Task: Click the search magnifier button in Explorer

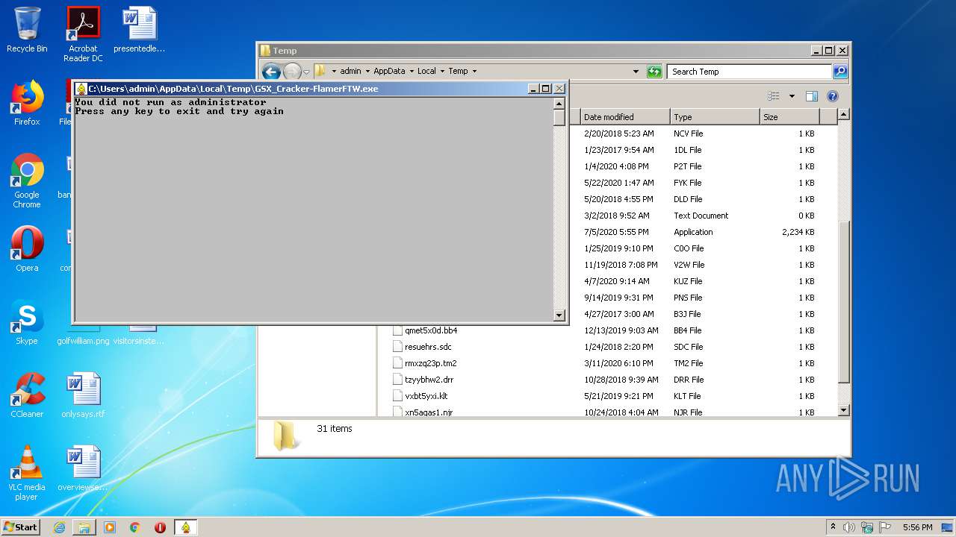Action: pyautogui.click(x=840, y=72)
